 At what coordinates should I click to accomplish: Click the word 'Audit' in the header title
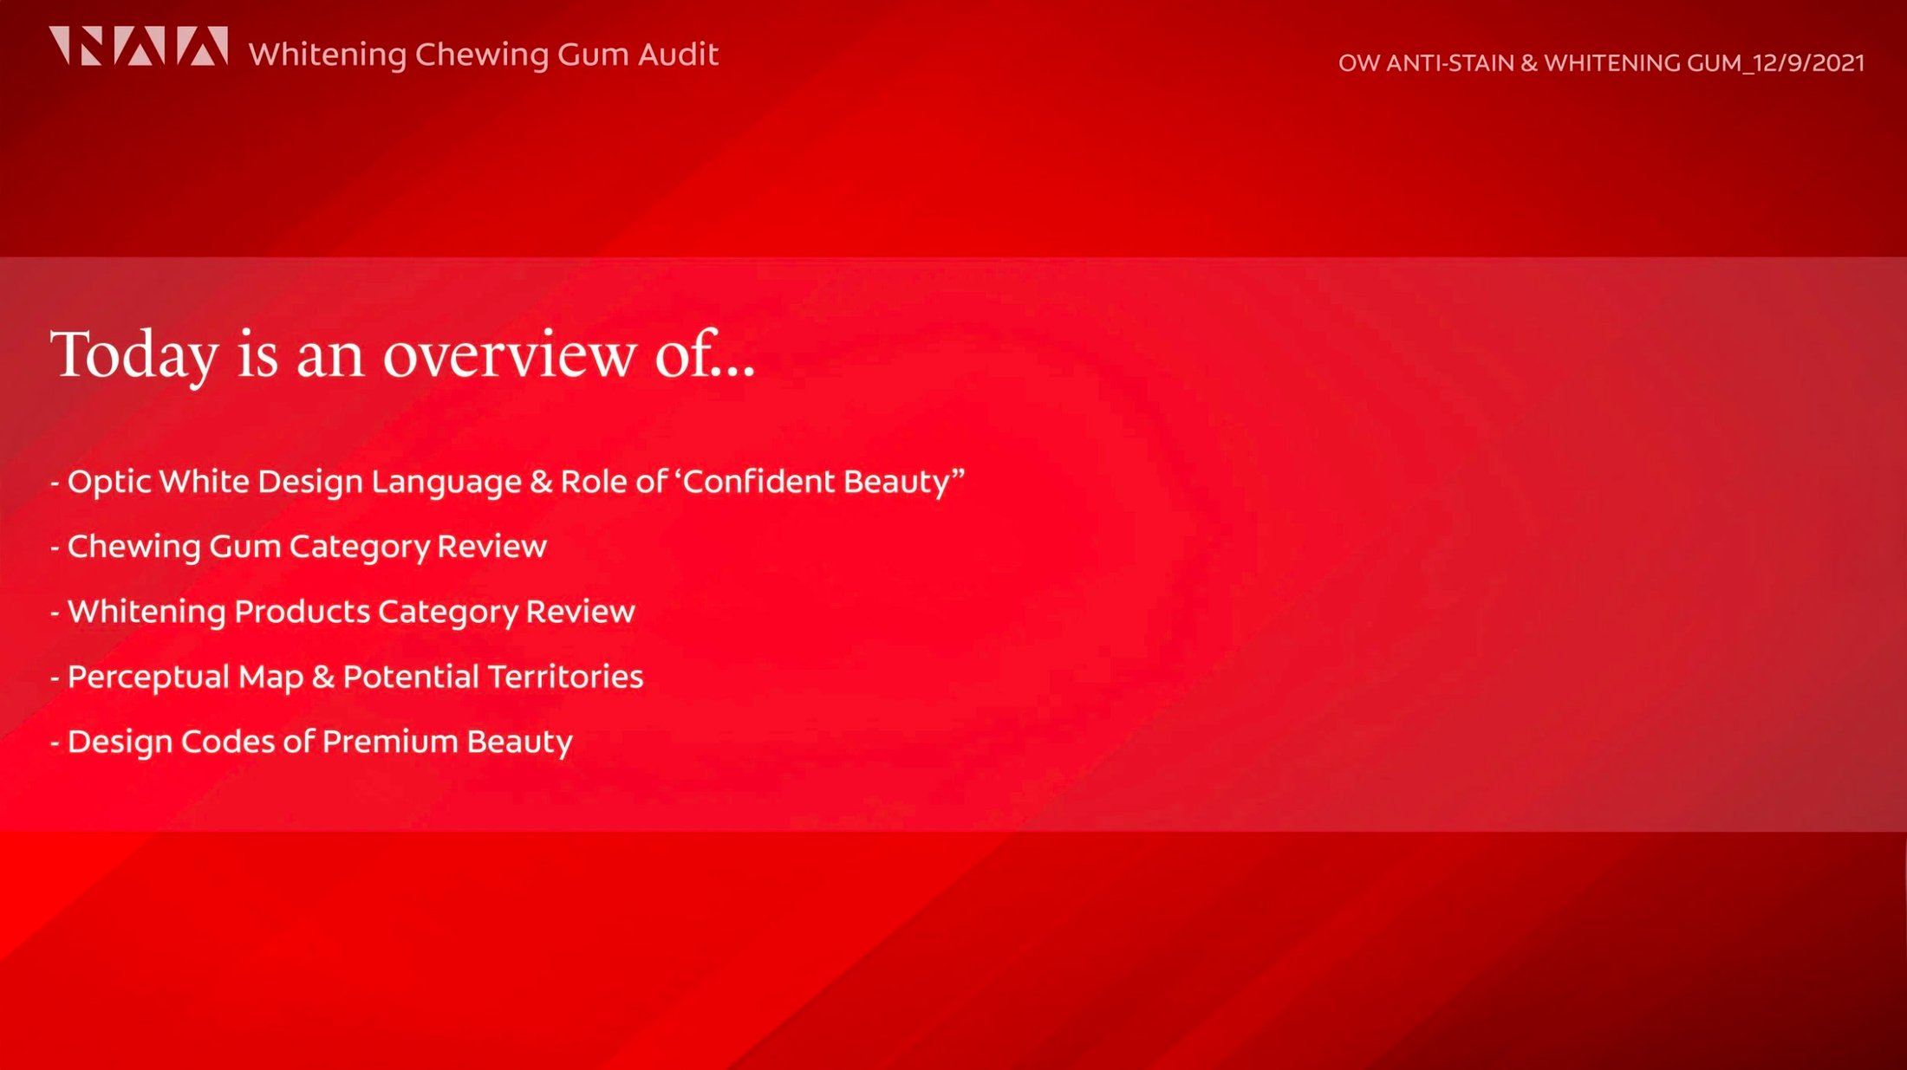[679, 55]
